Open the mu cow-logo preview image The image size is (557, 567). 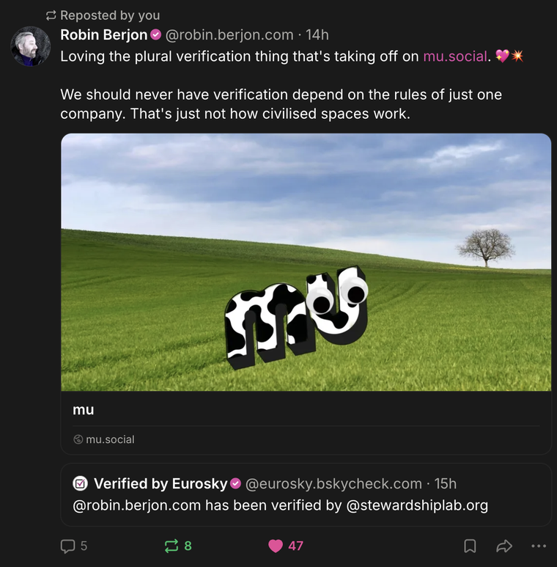[x=306, y=262]
